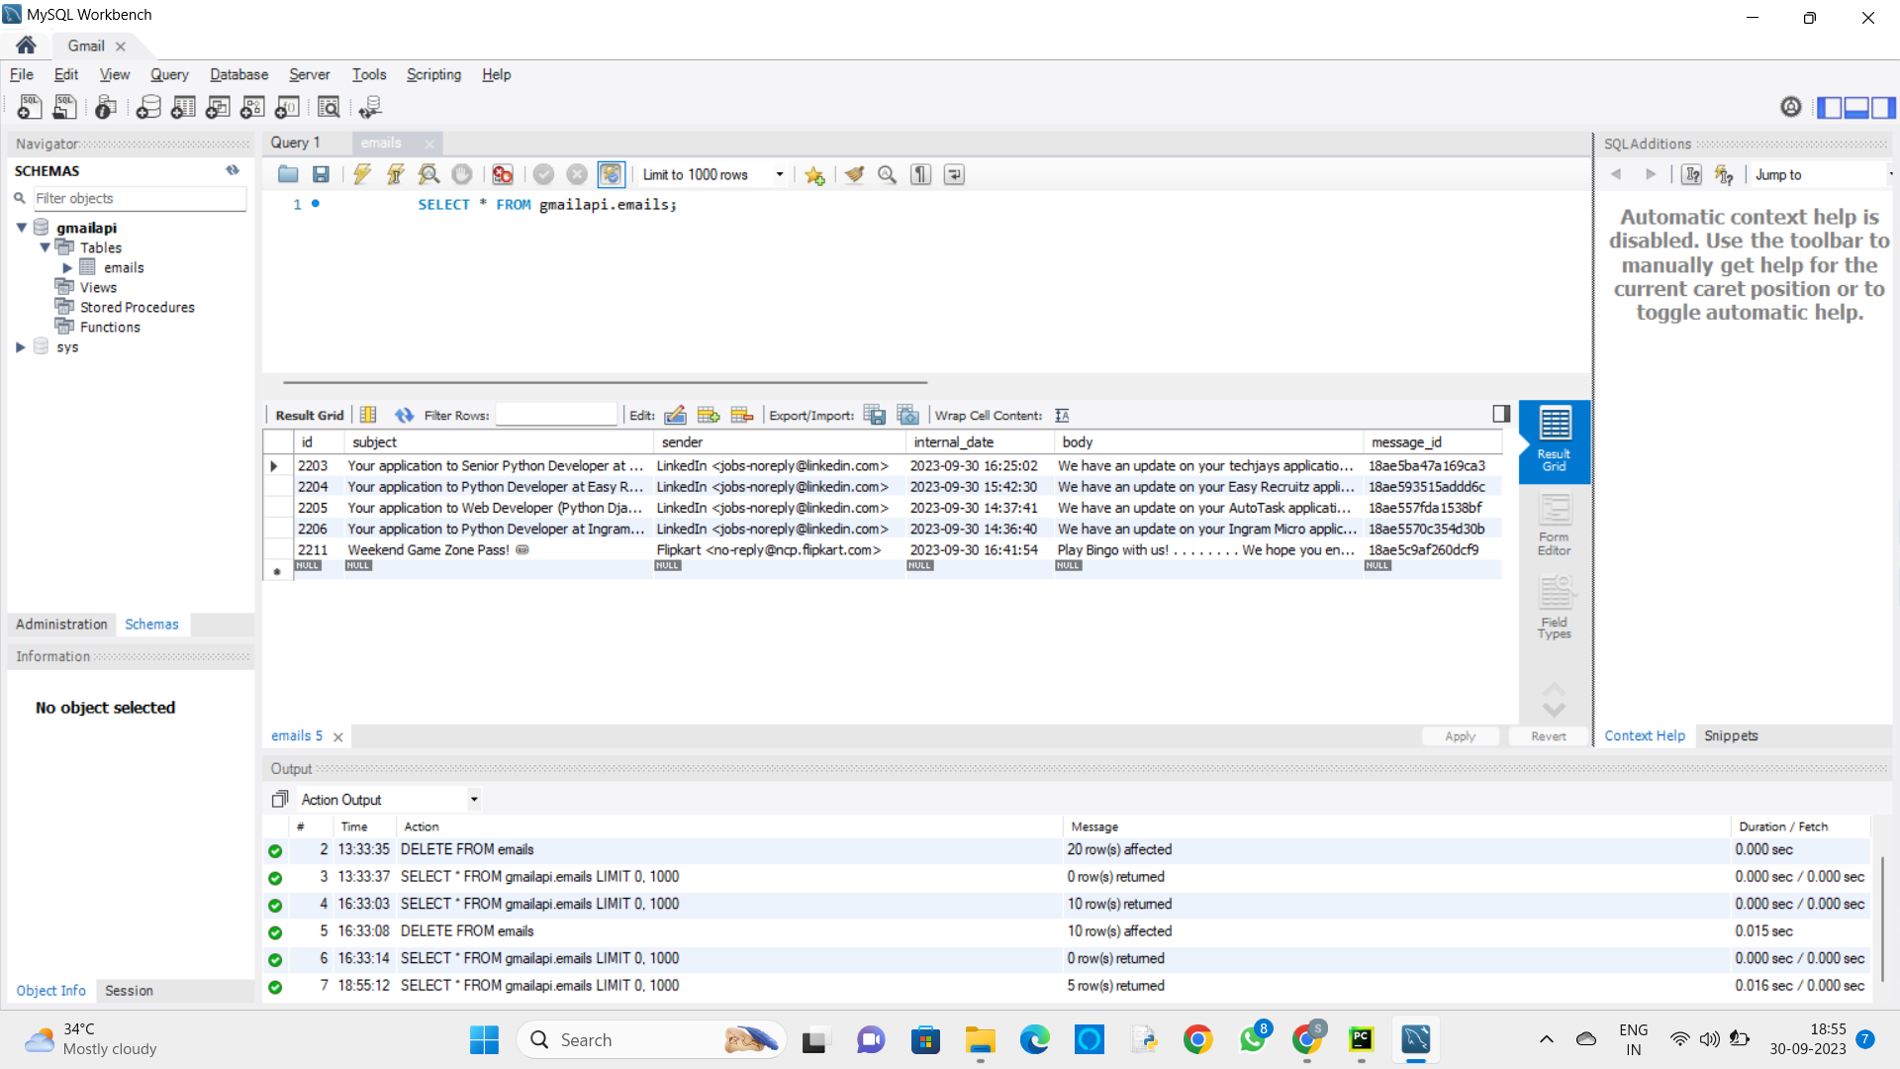Click the Apply button

coord(1460,735)
